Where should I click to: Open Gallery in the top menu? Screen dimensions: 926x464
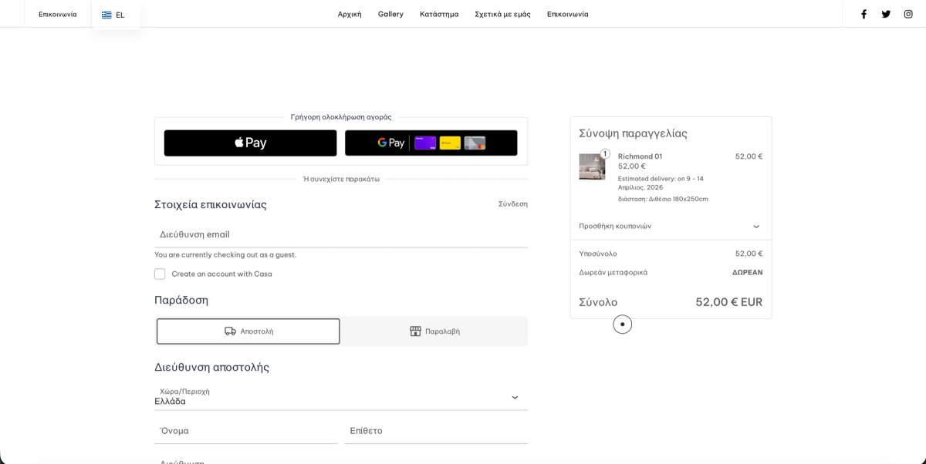click(390, 14)
